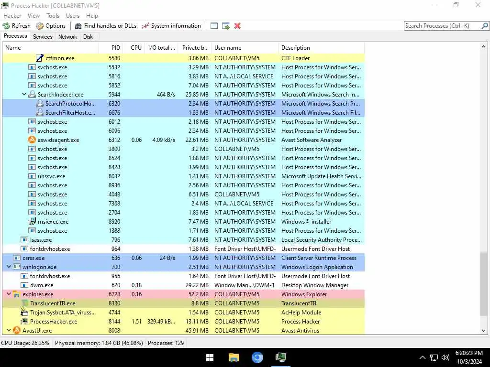Screen dimensions: 490x367
Task: Open the blue browser taskbar icon
Action: coord(257,357)
